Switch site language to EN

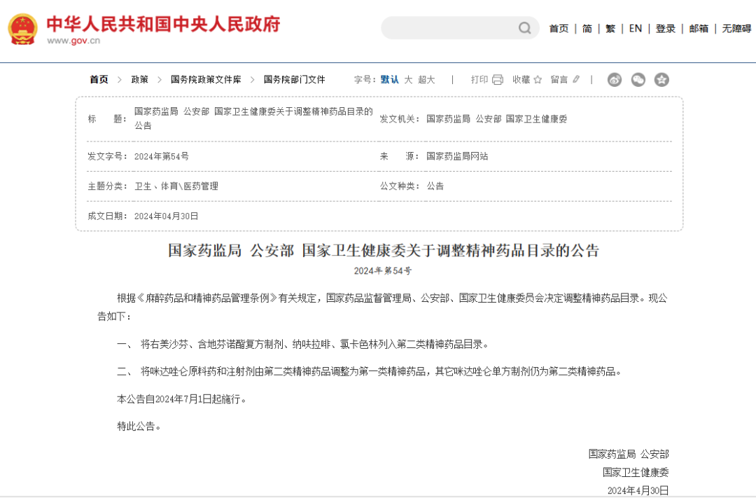coord(636,29)
